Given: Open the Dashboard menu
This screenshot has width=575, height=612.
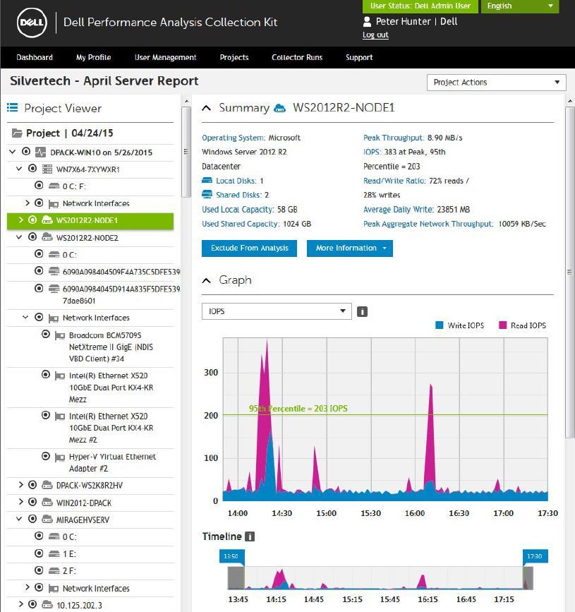Looking at the screenshot, I should pos(35,57).
